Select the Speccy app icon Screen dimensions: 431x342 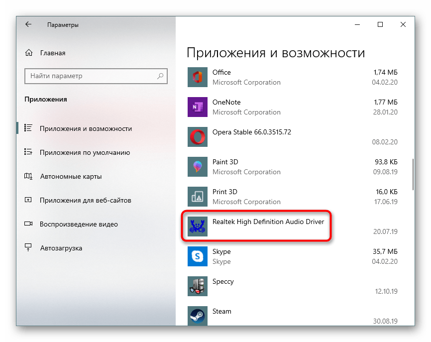198,286
